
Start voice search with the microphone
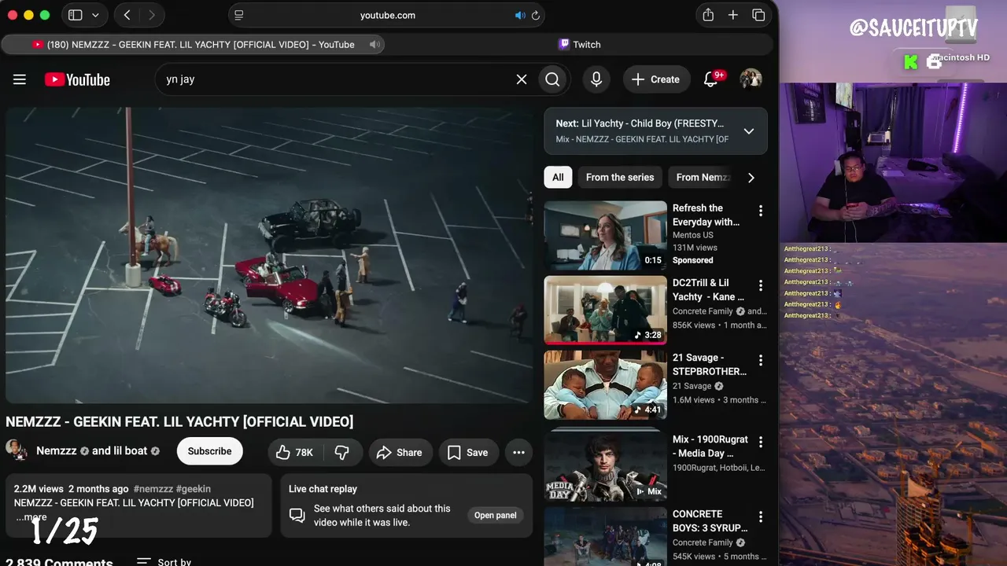pos(596,79)
